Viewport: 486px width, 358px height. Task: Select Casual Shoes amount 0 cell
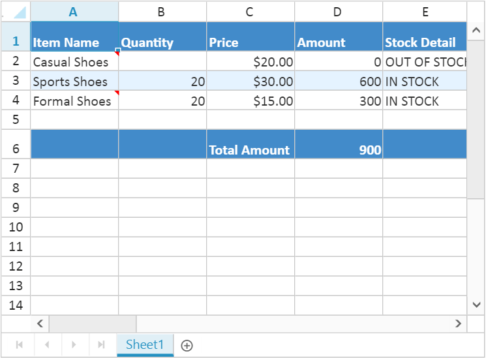pos(339,61)
